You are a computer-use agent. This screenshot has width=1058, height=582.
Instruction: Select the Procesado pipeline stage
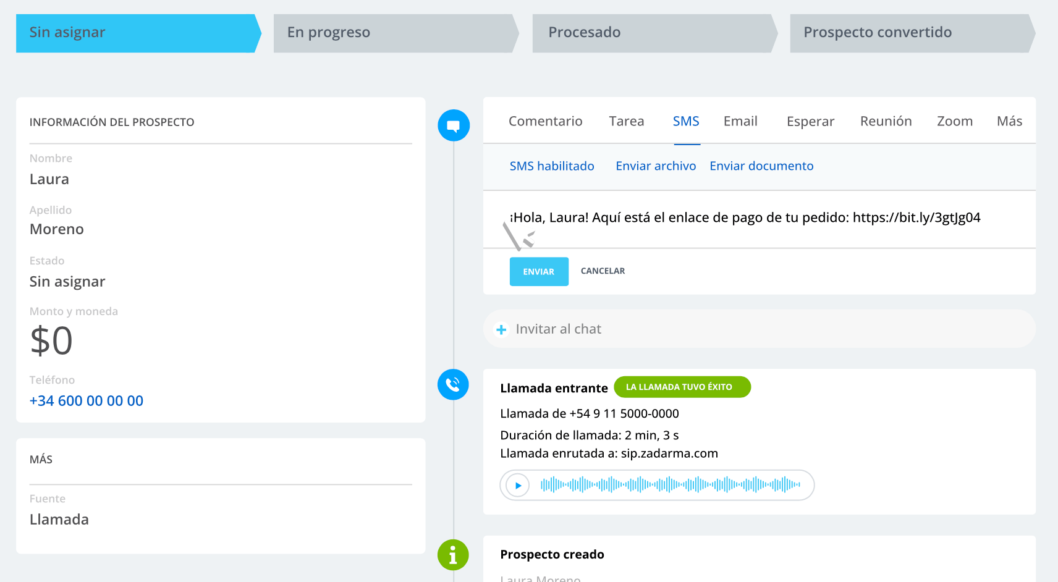(652, 33)
